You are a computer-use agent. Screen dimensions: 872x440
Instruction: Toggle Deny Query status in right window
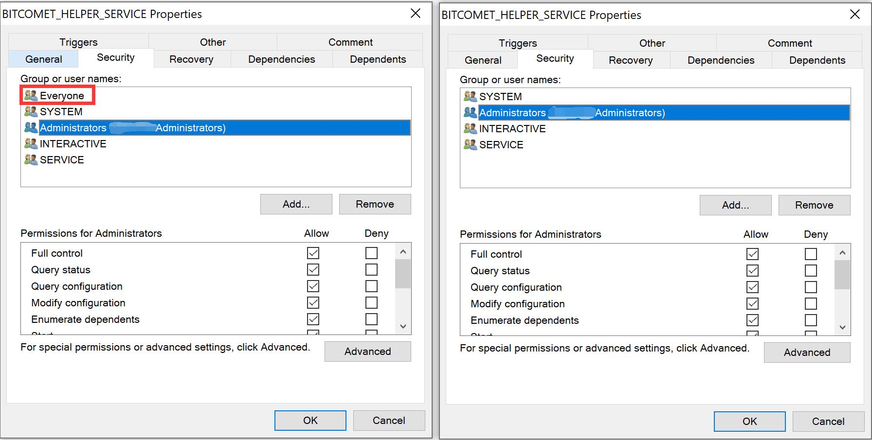pyautogui.click(x=811, y=271)
